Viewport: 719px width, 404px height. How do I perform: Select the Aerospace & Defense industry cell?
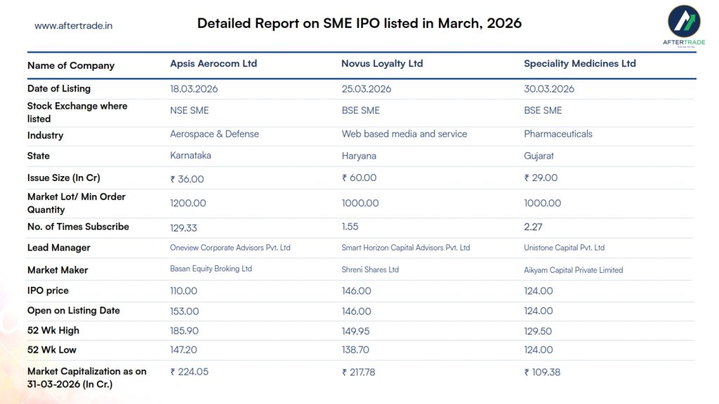(x=214, y=134)
